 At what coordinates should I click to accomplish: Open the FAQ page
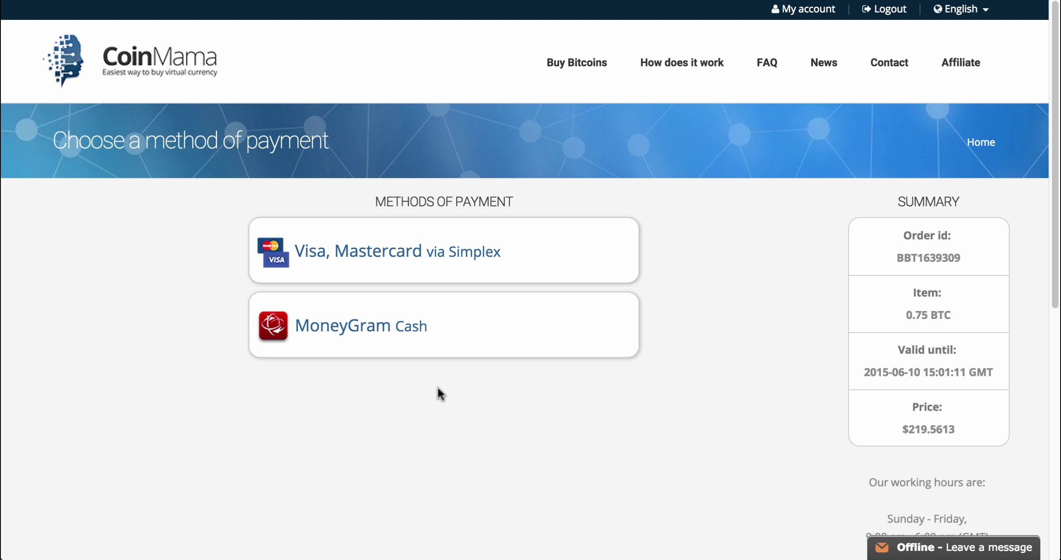click(767, 62)
